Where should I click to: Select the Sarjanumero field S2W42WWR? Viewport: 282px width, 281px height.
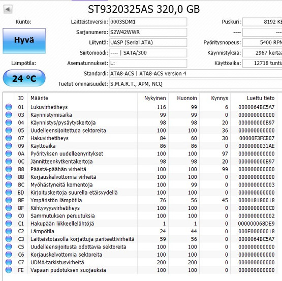coord(148,32)
